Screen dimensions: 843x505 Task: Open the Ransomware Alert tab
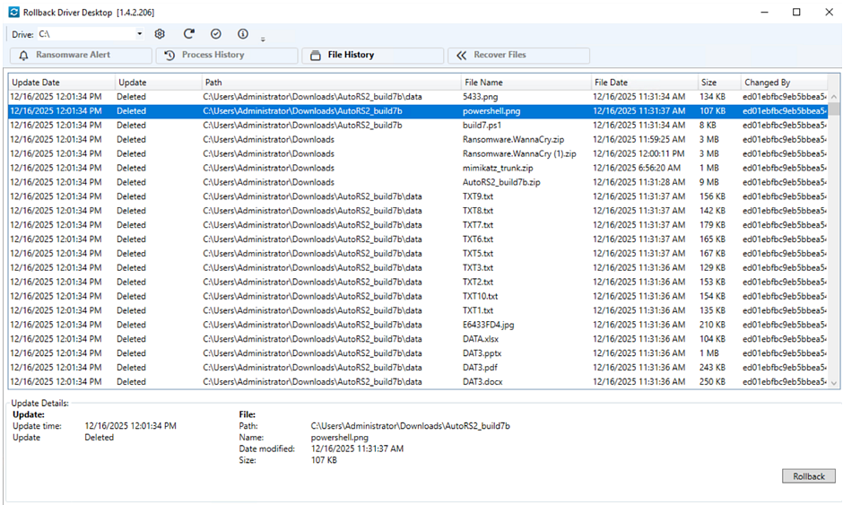pyautogui.click(x=81, y=56)
